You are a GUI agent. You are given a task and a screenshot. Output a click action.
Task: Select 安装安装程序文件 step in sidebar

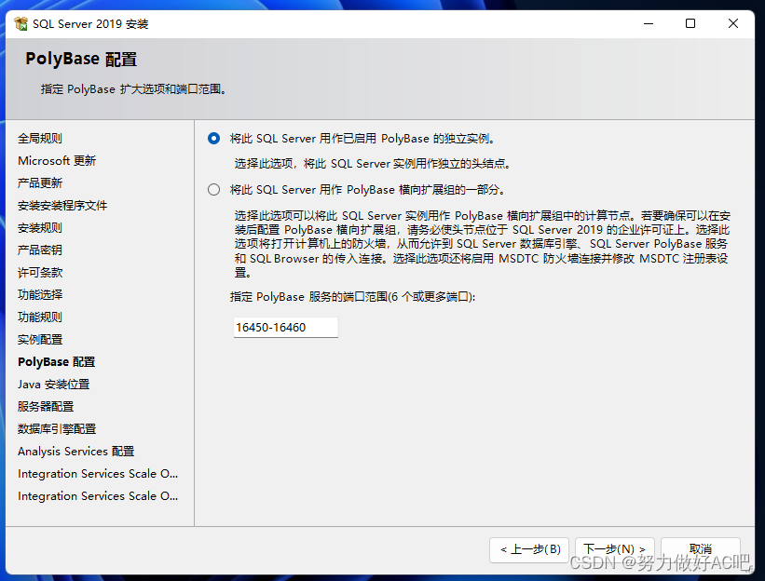[x=62, y=206]
